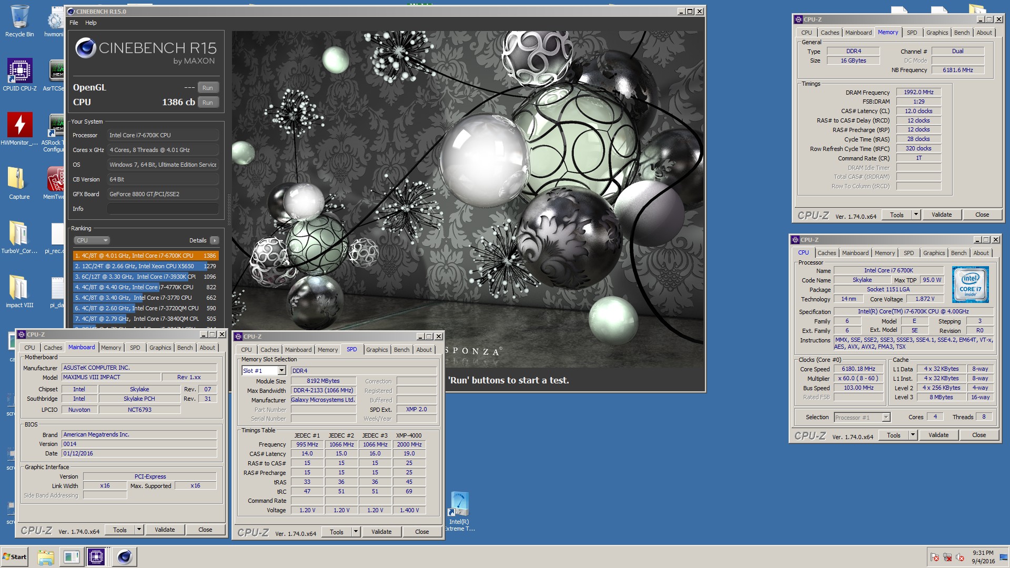Open the File menu in Cinebench
1010x568 pixels.
[74, 23]
